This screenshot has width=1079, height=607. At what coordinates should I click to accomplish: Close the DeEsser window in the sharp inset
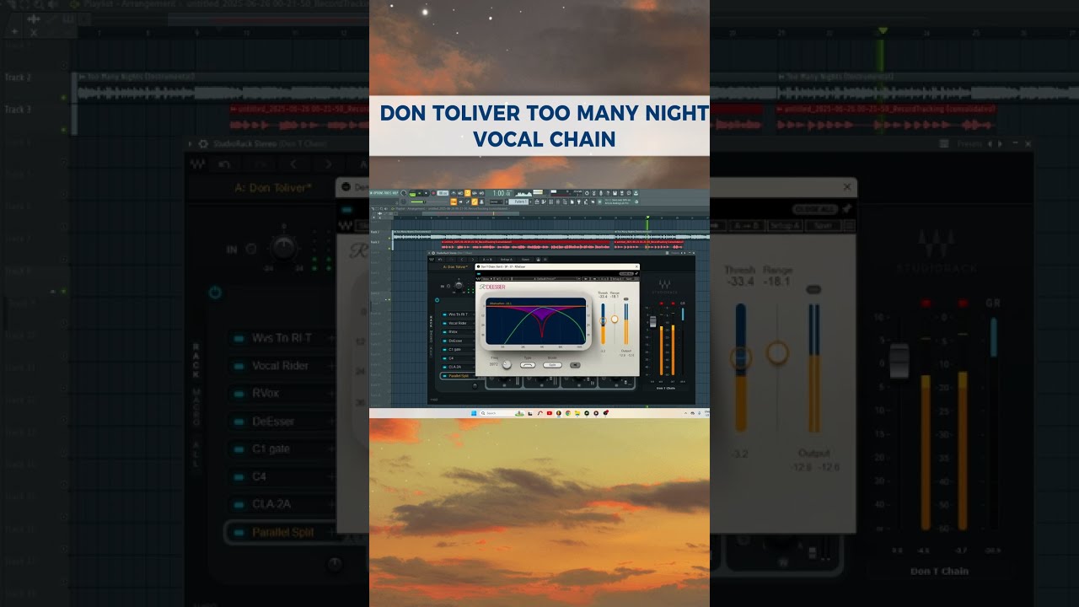[x=636, y=266]
